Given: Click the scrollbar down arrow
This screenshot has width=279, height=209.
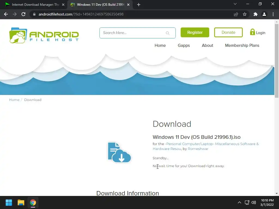Looking at the screenshot, I should (277, 193).
